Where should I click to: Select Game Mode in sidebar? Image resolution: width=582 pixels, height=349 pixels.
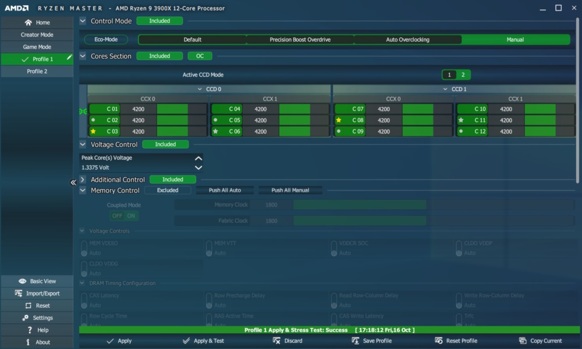pyautogui.click(x=37, y=47)
